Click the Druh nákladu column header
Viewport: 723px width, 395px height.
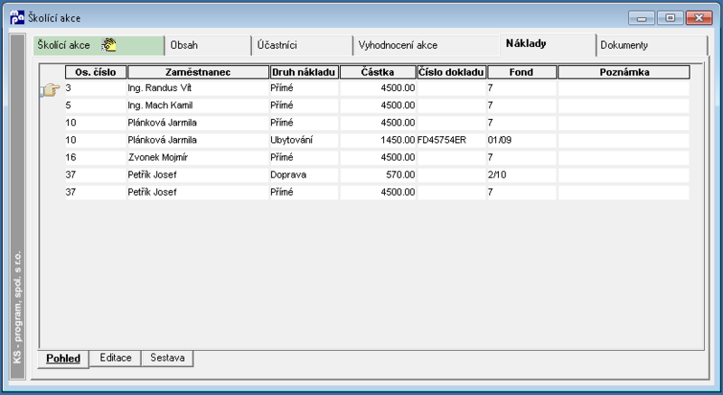click(x=305, y=72)
